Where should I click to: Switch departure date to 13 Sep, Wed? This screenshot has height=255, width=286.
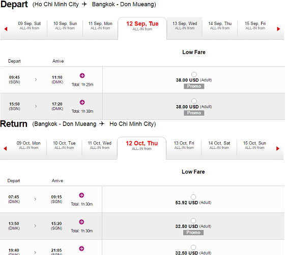185,26
